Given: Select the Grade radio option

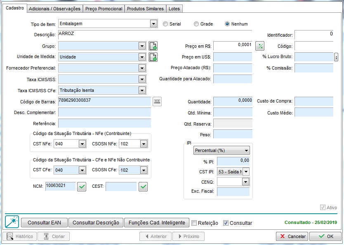Looking at the screenshot, I should [x=196, y=24].
